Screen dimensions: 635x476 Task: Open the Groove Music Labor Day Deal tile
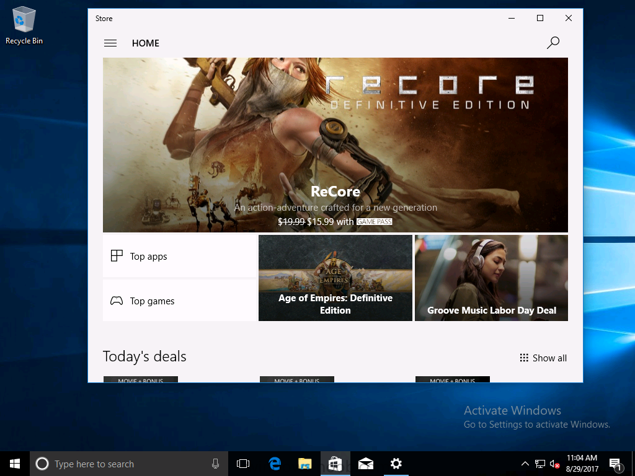click(x=491, y=278)
